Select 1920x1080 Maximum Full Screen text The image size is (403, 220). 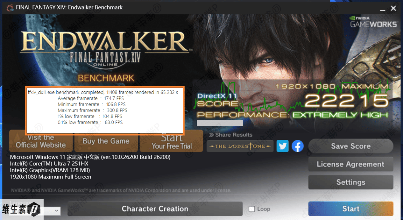pyautogui.click(x=51, y=177)
